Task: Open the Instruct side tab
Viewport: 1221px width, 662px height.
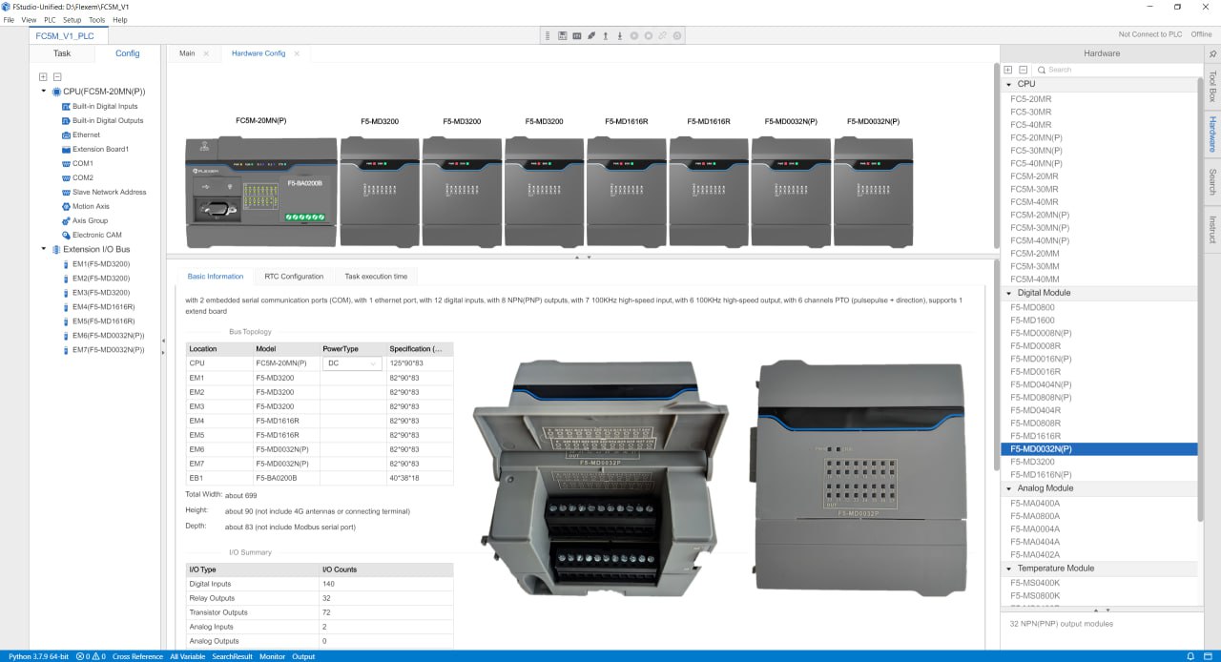Action: 1212,229
